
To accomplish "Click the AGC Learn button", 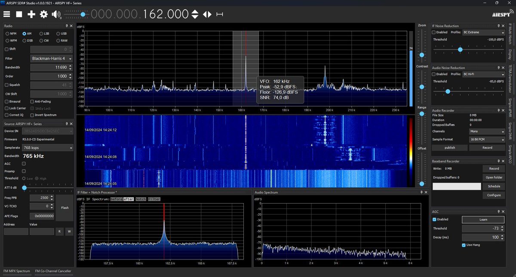I will pos(483,219).
